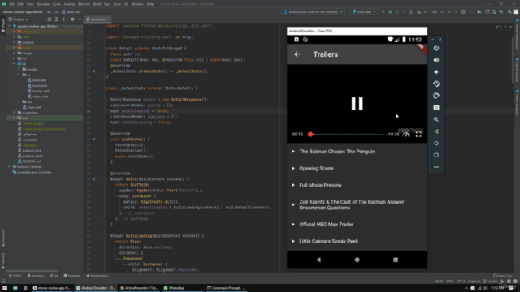520x292 pixels.
Task: Expand the model folder
Action: [x=19, y=69]
